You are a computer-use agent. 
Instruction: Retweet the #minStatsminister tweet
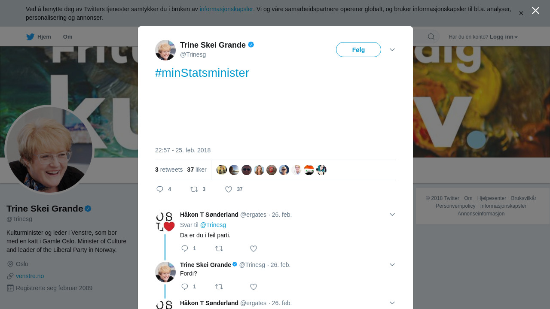[x=194, y=189]
